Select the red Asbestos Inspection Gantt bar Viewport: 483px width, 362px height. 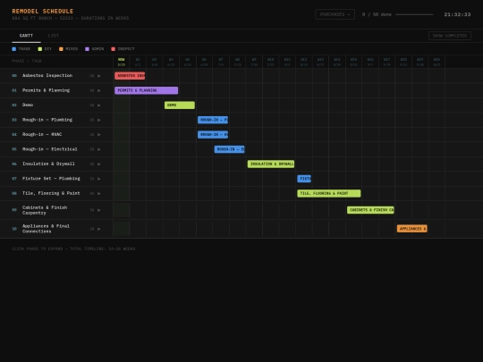click(x=130, y=76)
